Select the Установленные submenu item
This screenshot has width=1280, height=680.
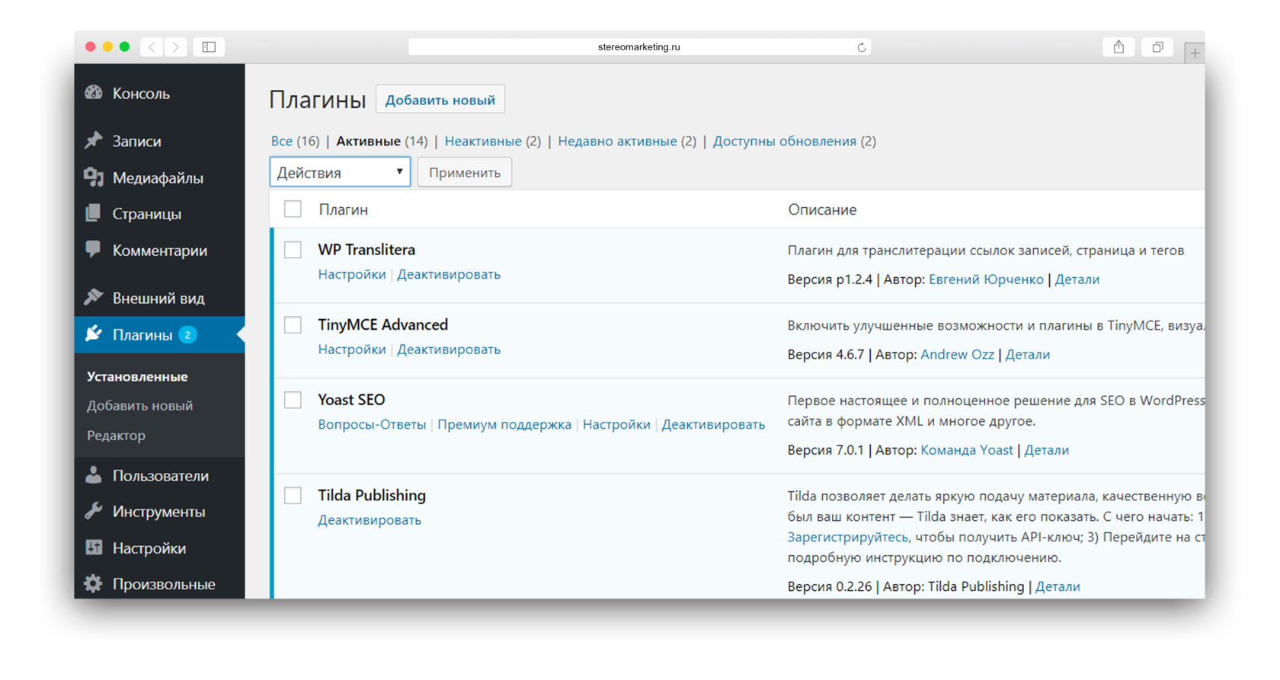tap(137, 376)
